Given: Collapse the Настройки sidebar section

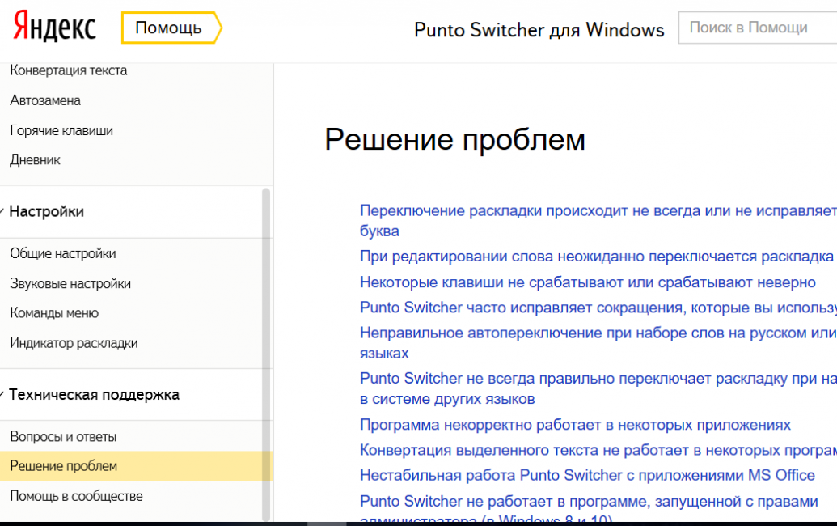Looking at the screenshot, I should [x=46, y=211].
